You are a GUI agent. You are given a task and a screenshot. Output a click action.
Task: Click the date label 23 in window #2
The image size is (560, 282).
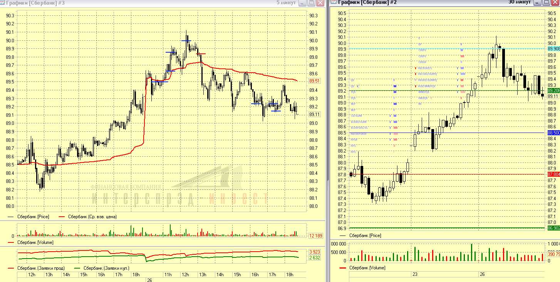point(415,274)
